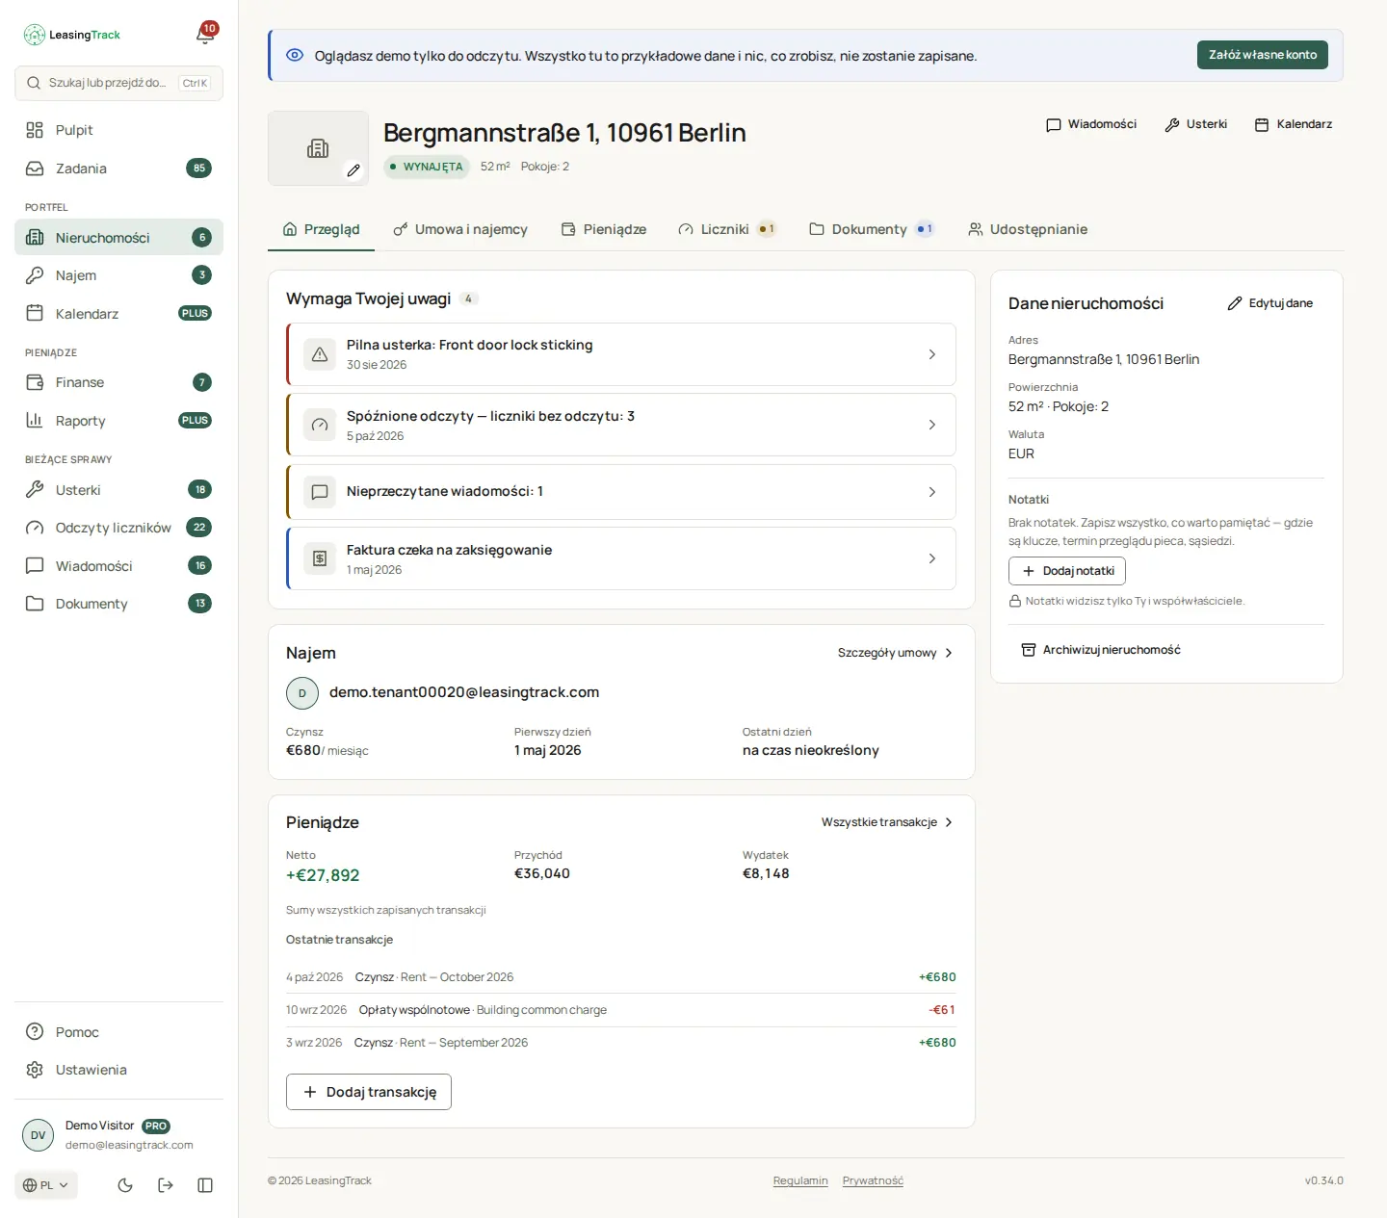The width and height of the screenshot is (1387, 1218).
Task: Click Dodaj transakcję button
Action: click(x=369, y=1092)
